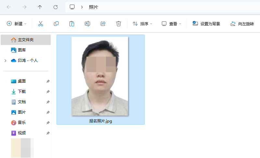
Task: Click the Copy icon in toolbar
Action: pos(56,24)
